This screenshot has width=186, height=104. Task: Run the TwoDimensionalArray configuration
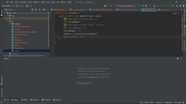click(x=139, y=6)
